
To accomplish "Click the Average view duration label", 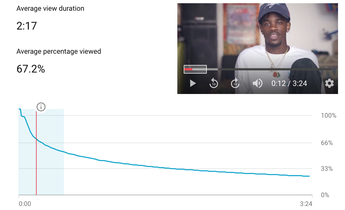I will point(50,9).
